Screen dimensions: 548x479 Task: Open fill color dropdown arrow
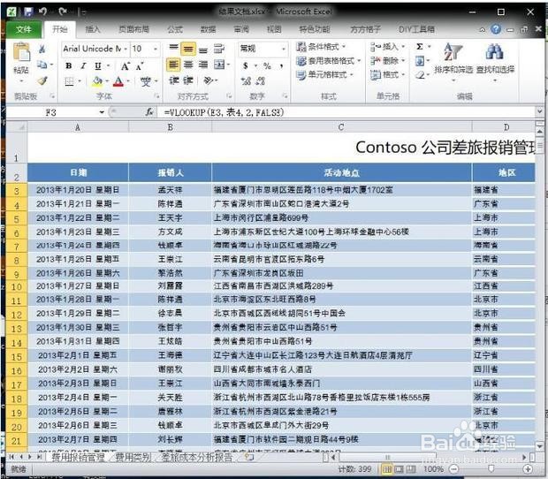(107, 81)
